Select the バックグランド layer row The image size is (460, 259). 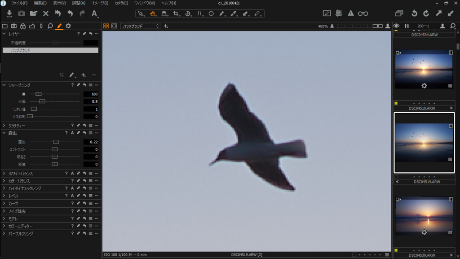click(50, 50)
